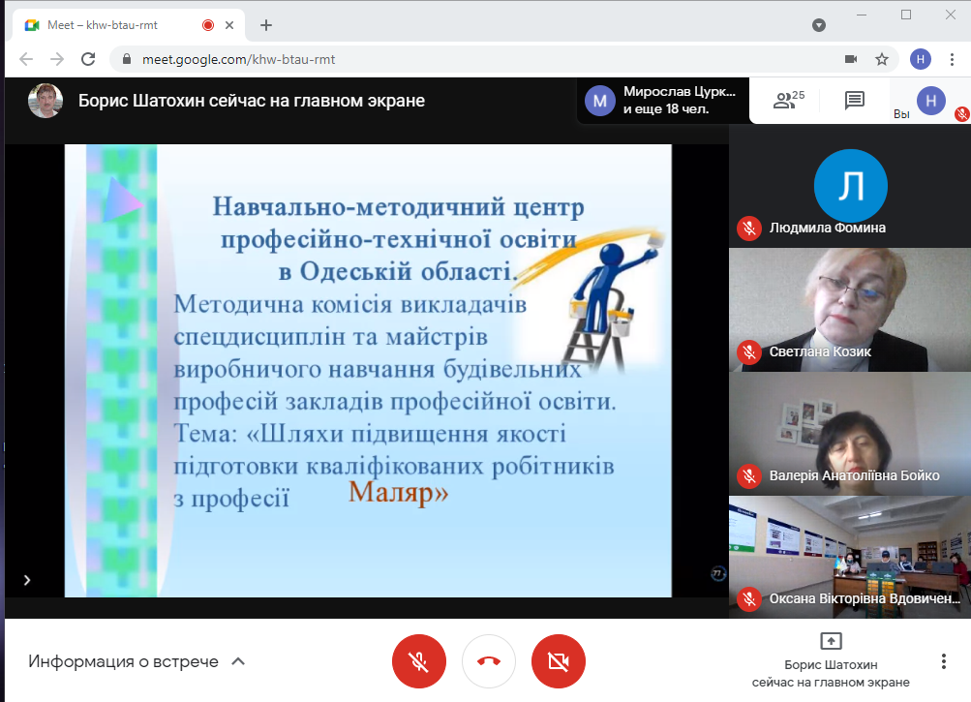This screenshot has height=702, width=971.
Task: Expand the side arrow on presentation left edge
Action: point(27,580)
